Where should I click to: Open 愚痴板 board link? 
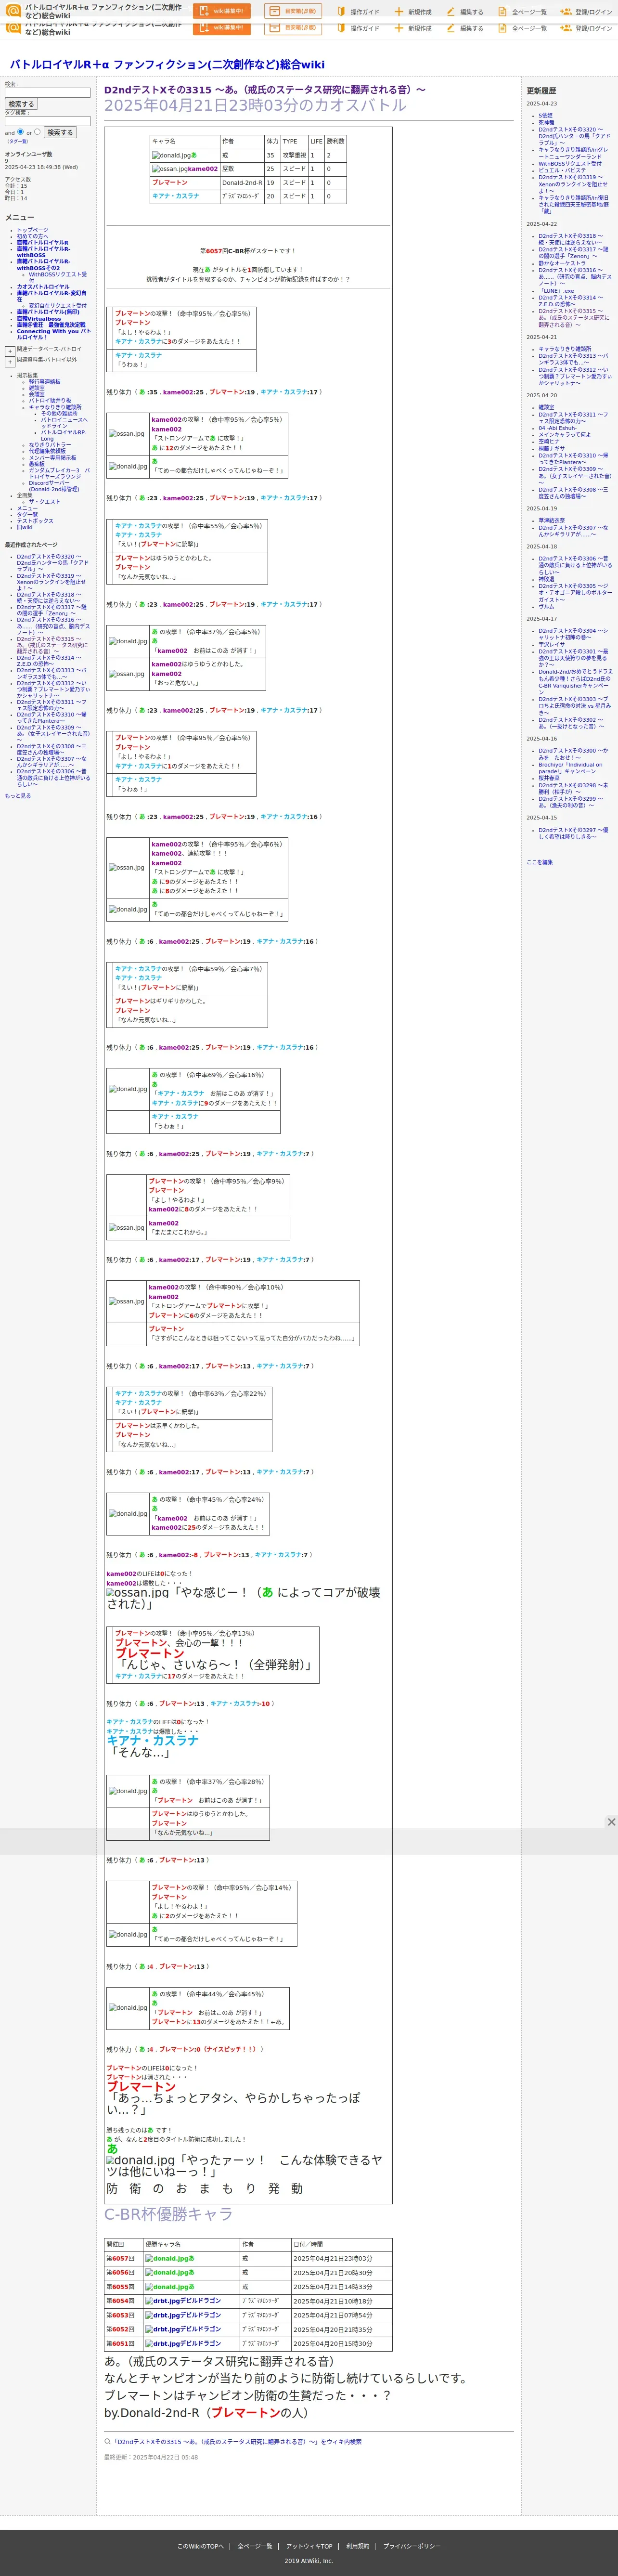click(36, 464)
